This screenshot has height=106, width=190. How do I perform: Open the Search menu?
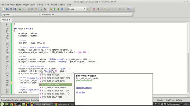19,5
